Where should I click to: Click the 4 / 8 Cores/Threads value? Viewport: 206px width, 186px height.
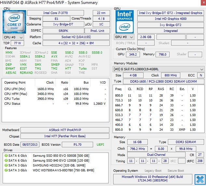(101, 19)
